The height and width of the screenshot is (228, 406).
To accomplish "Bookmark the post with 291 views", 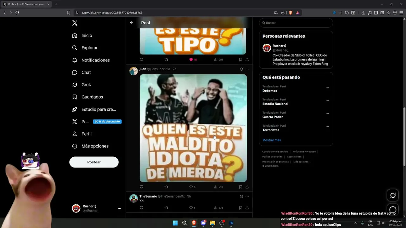I will 241,60.
